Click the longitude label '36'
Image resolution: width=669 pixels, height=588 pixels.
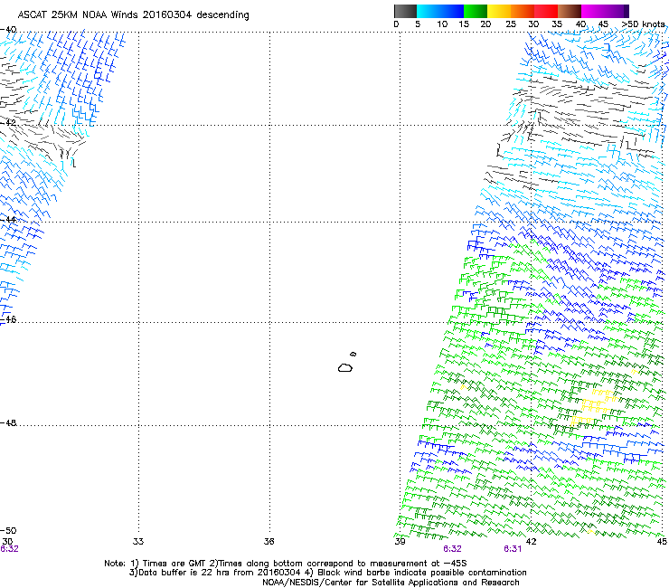(x=269, y=542)
